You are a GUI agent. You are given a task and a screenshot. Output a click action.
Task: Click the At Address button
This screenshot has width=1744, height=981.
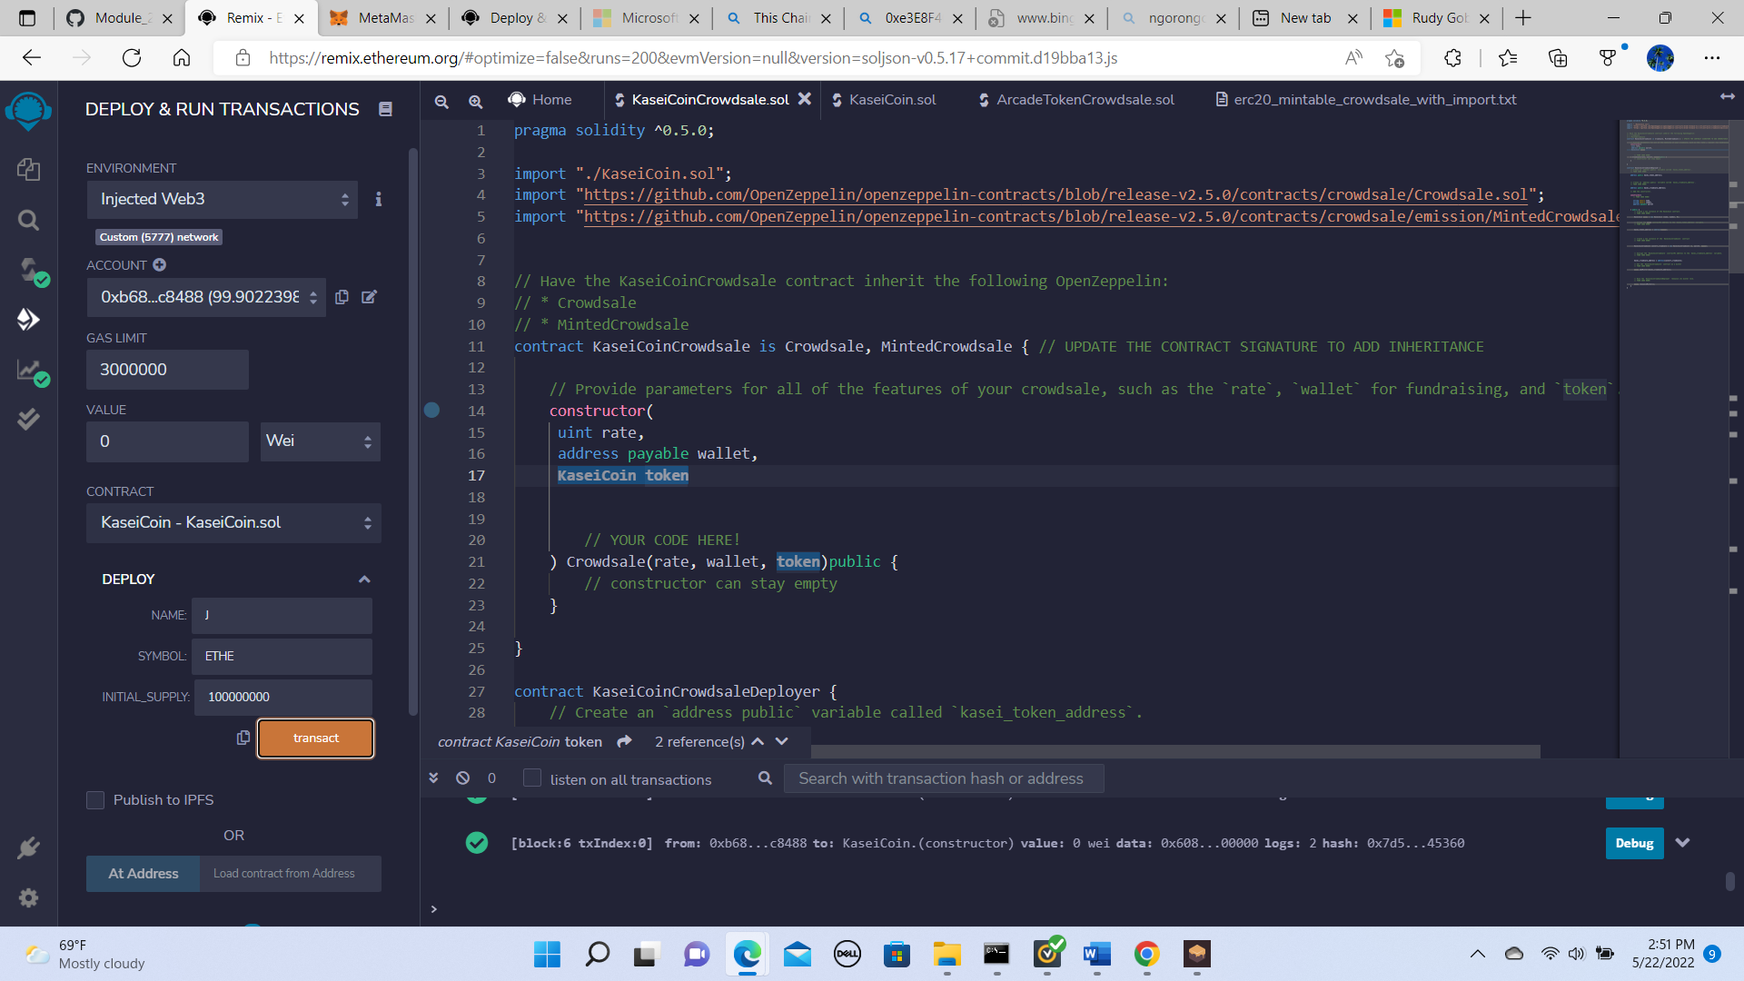(143, 873)
